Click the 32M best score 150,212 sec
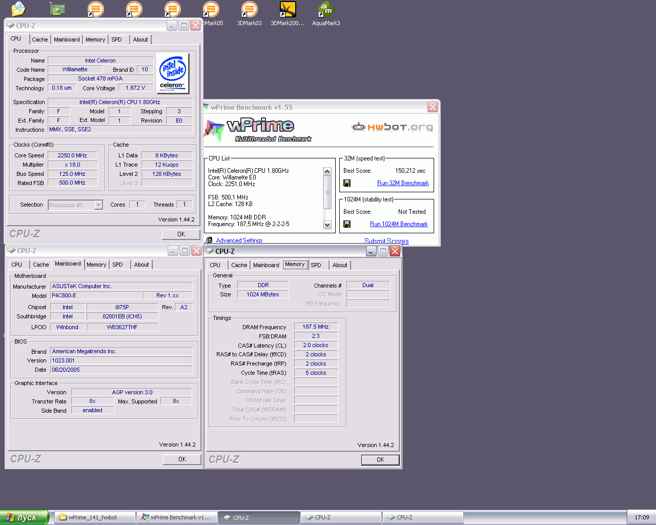 coord(410,171)
